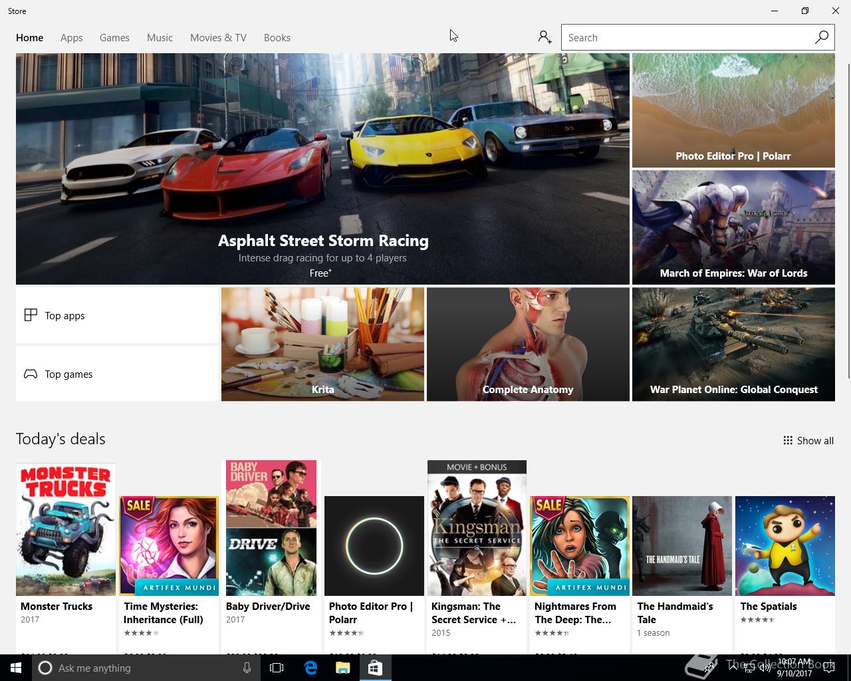Switch to the Games tab
This screenshot has height=681, width=851.
114,38
